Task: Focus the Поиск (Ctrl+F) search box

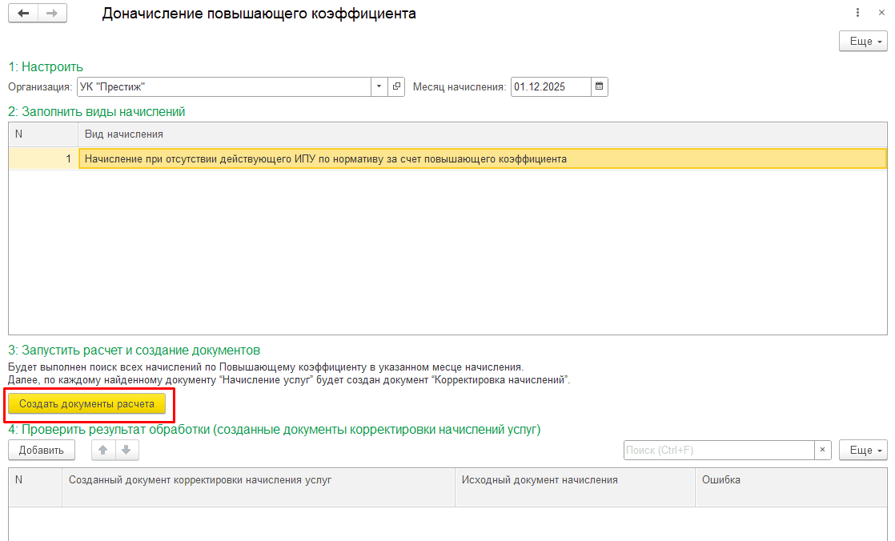Action: point(718,450)
